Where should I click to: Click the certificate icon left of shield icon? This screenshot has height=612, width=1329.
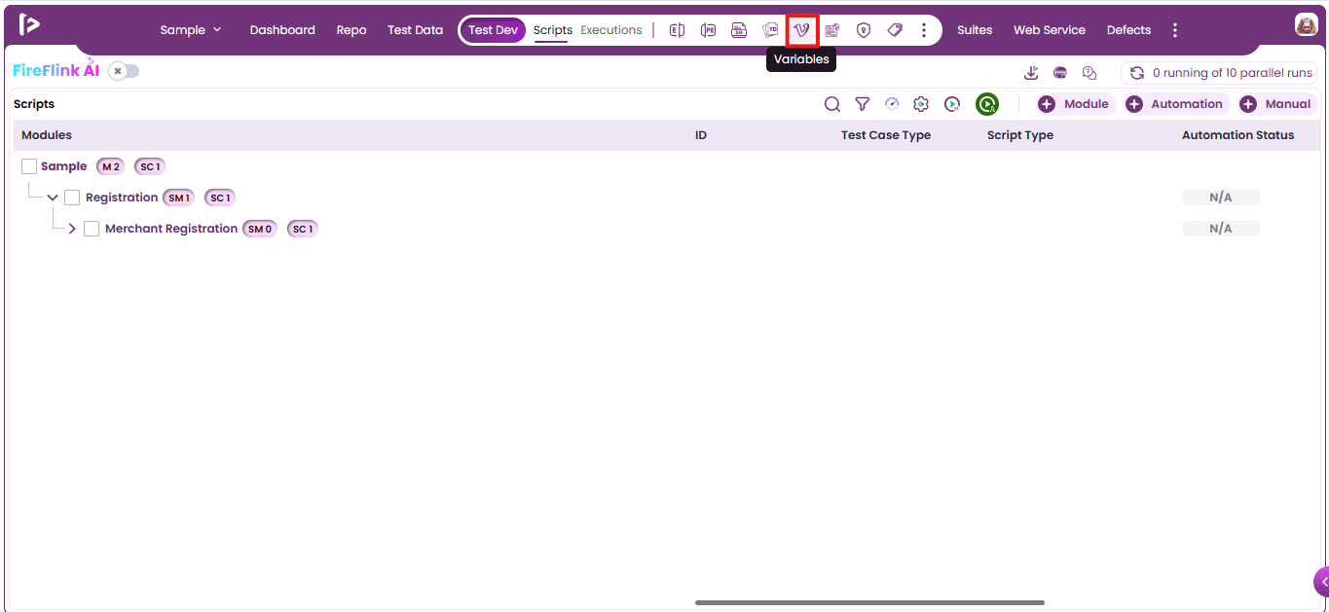831,30
